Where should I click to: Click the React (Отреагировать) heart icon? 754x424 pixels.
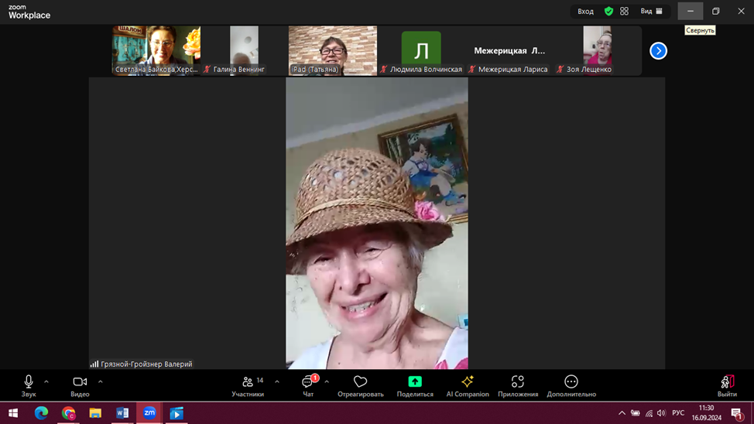pyautogui.click(x=360, y=381)
